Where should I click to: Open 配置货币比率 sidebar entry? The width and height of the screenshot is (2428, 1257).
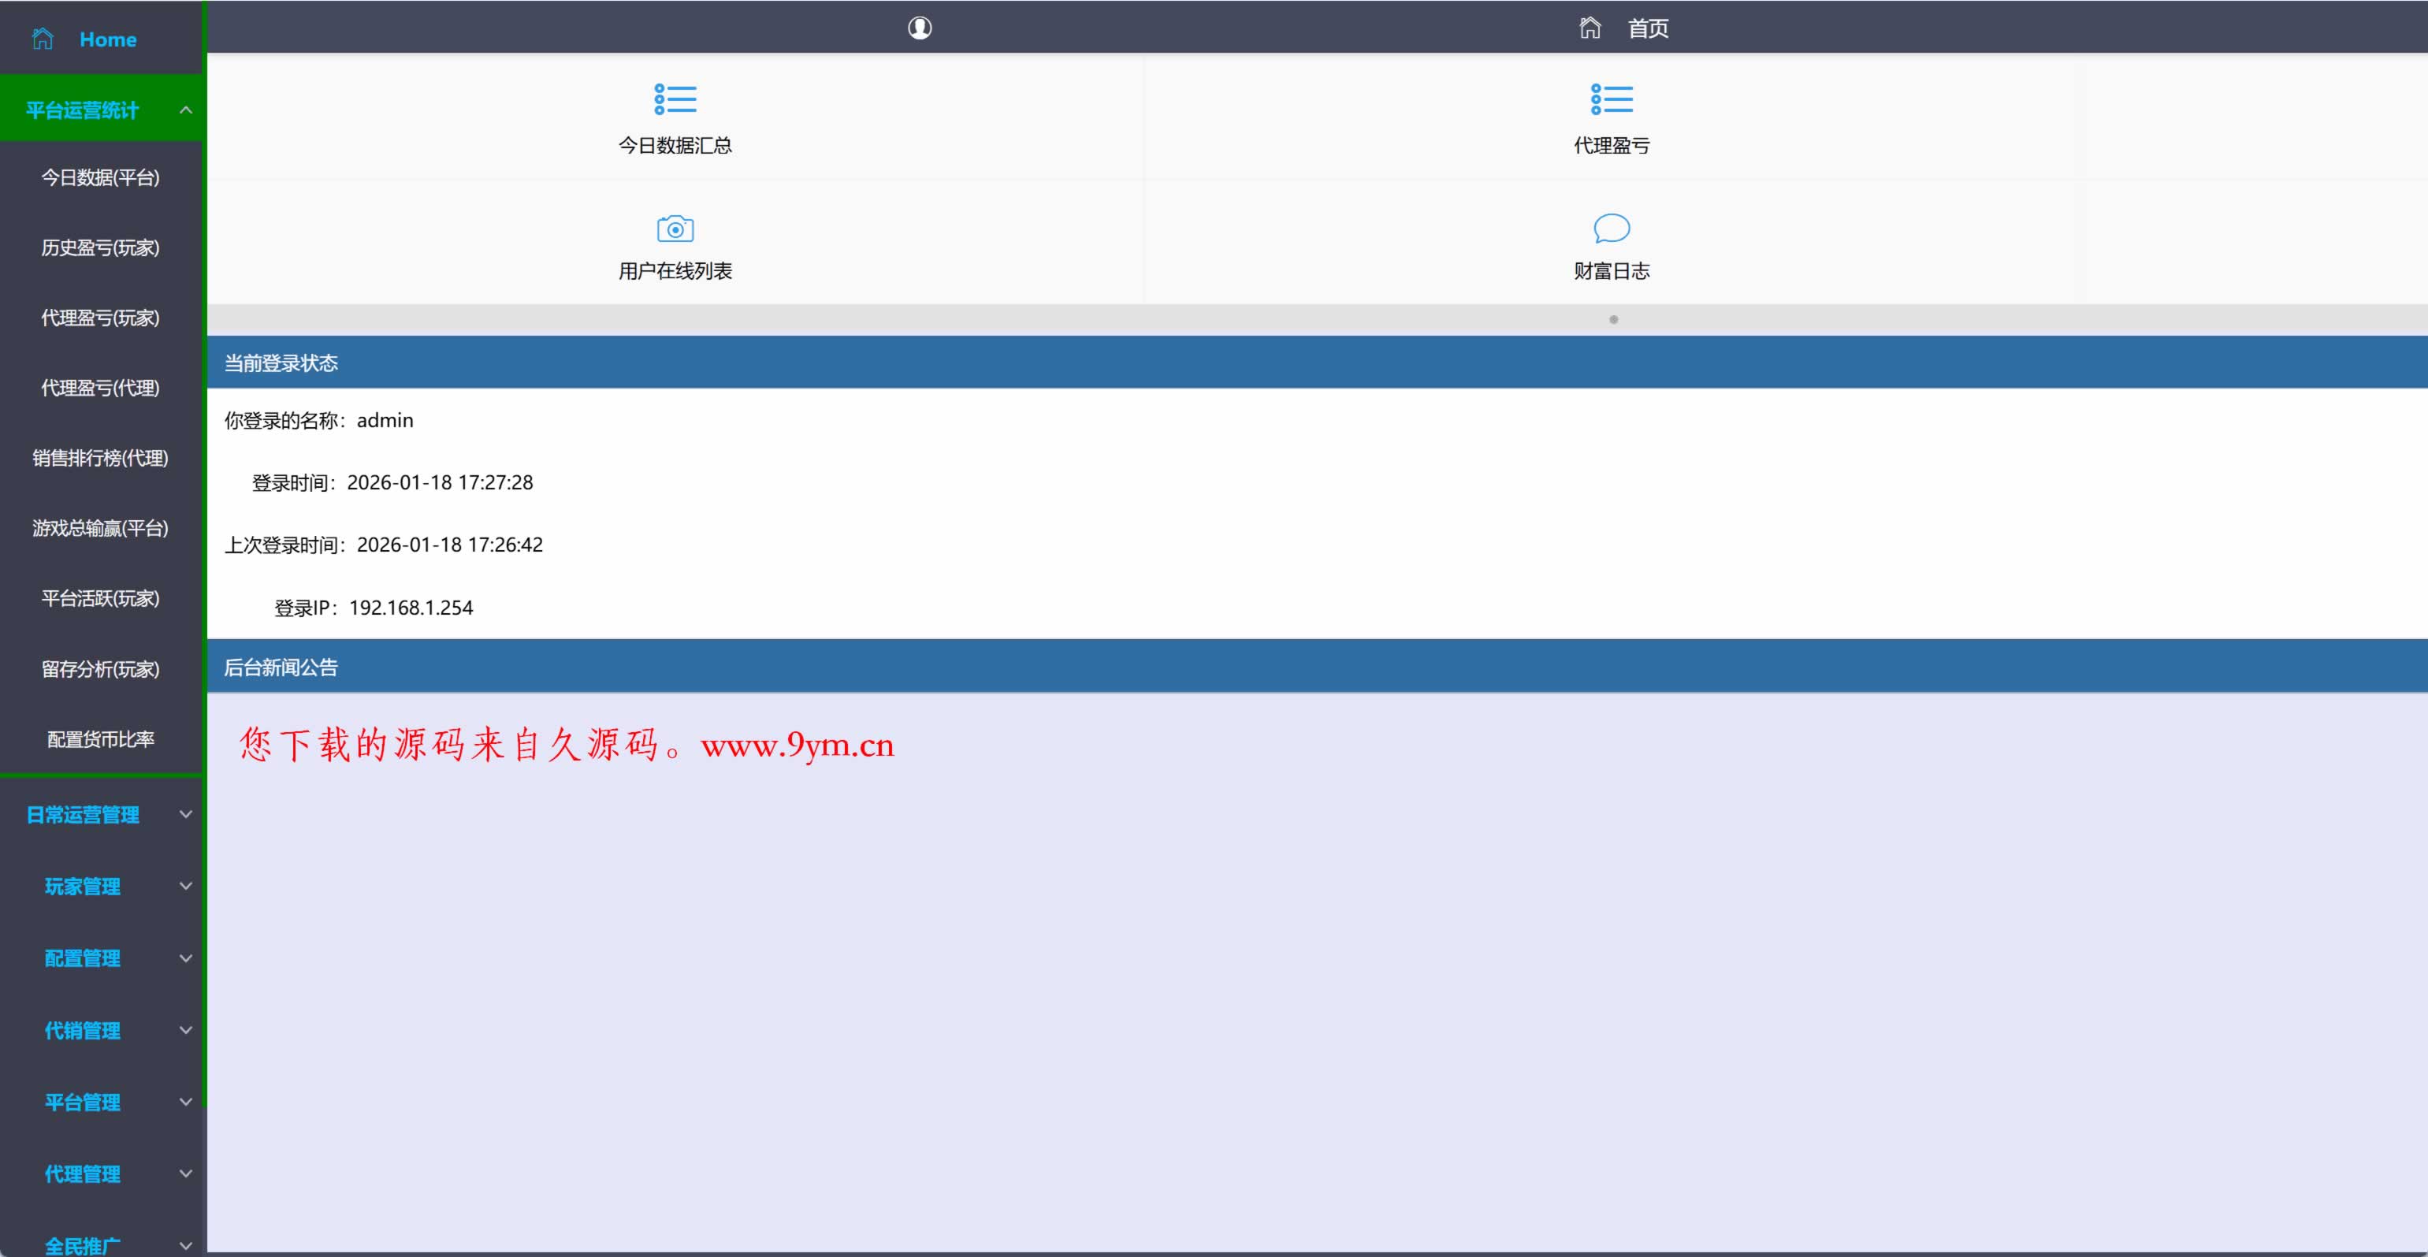pos(100,740)
